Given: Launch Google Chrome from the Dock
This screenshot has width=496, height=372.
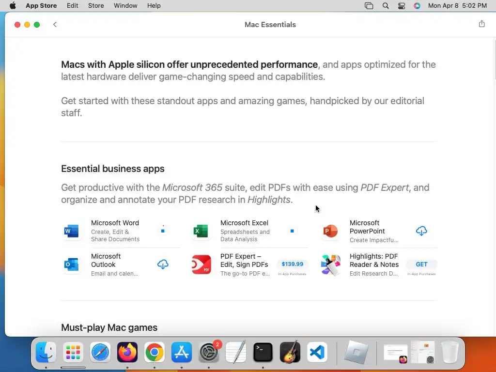Looking at the screenshot, I should click(x=155, y=352).
